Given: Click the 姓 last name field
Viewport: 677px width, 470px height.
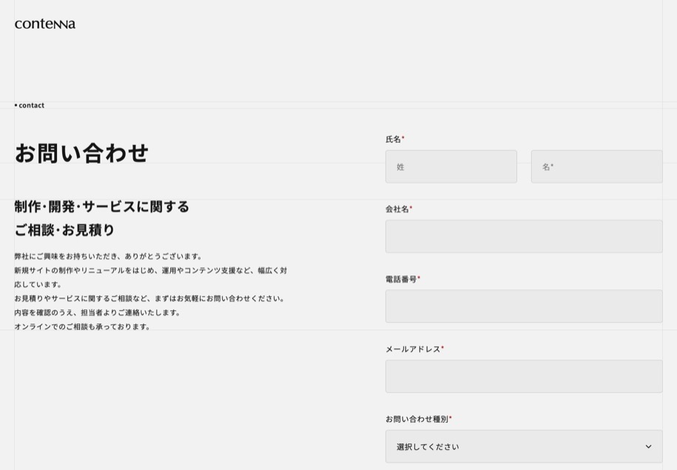Looking at the screenshot, I should click(451, 167).
